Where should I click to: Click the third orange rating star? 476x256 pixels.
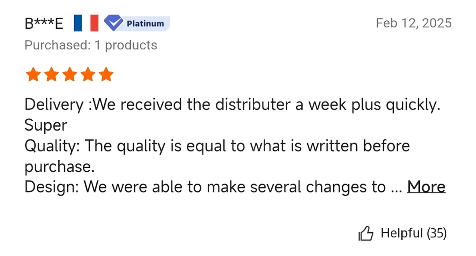coord(70,75)
